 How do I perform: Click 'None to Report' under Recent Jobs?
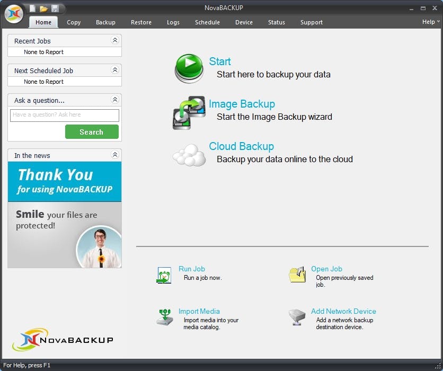44,52
